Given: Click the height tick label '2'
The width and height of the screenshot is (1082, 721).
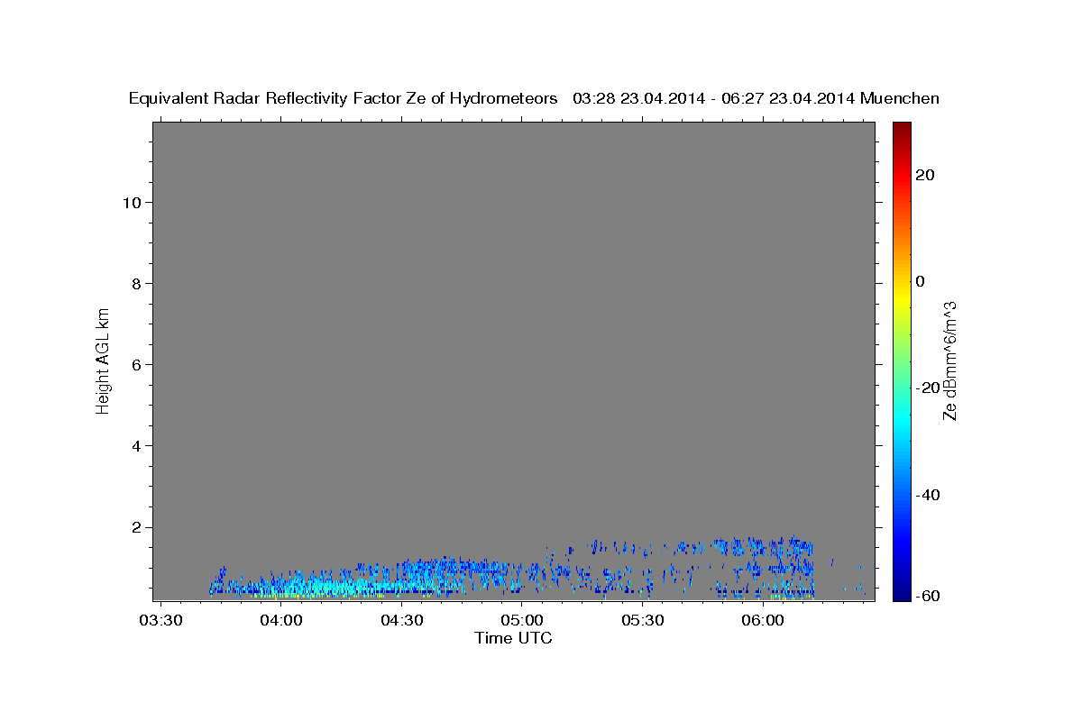Looking at the screenshot, I should [x=134, y=527].
